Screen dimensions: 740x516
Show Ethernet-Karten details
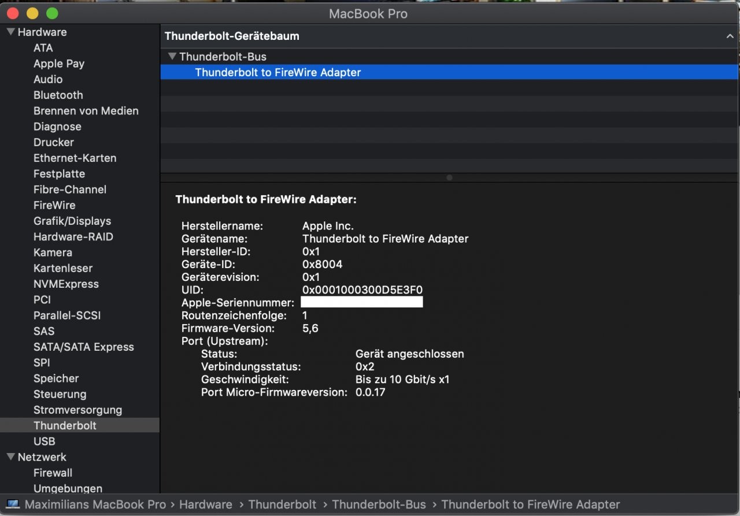[75, 158]
